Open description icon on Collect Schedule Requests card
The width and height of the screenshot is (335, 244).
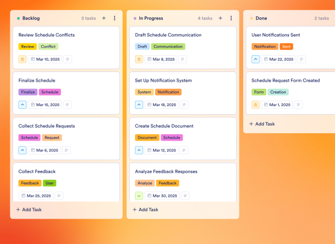[x=68, y=150]
